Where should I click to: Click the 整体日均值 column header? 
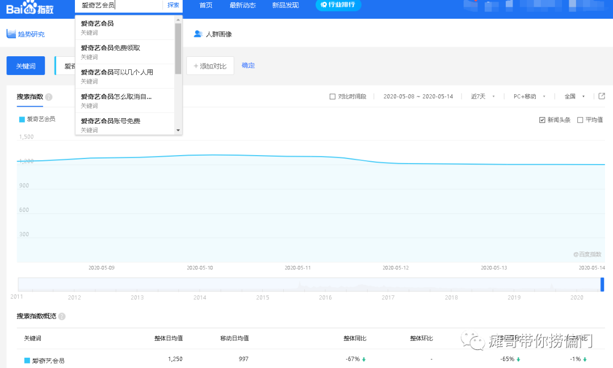coord(169,338)
